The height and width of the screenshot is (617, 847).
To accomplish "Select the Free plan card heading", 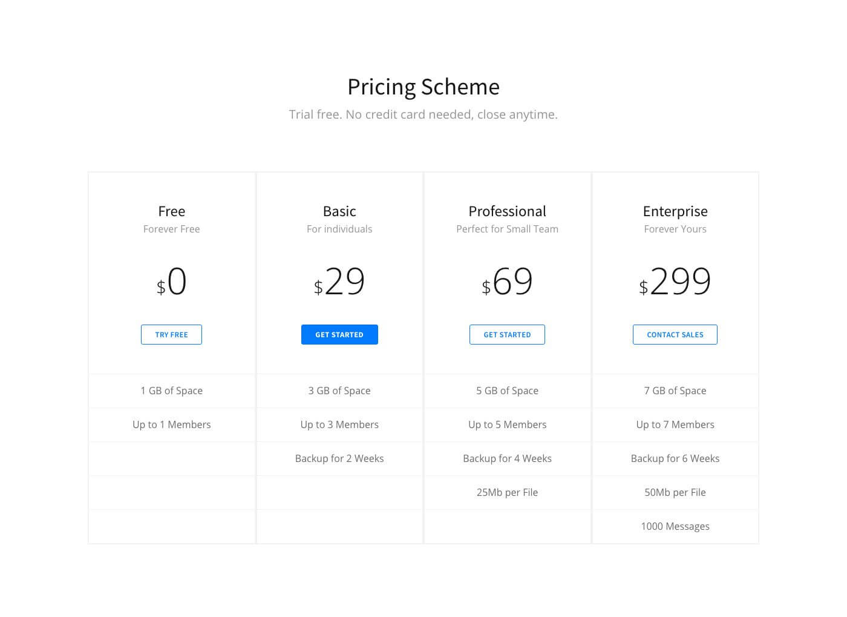I will (x=171, y=211).
